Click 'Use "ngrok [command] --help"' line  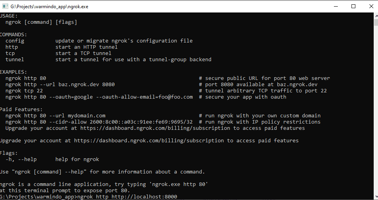102,172
